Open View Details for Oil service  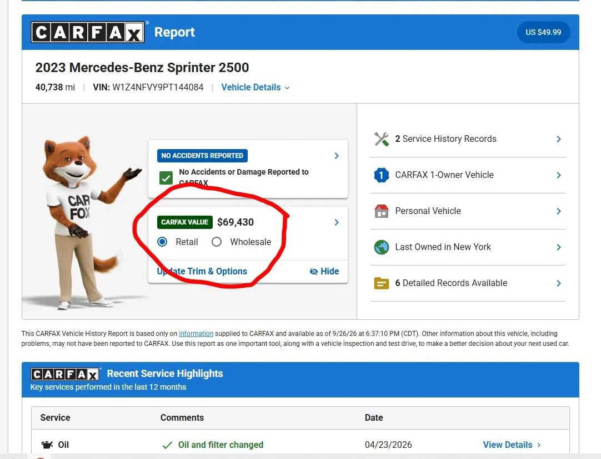click(512, 445)
